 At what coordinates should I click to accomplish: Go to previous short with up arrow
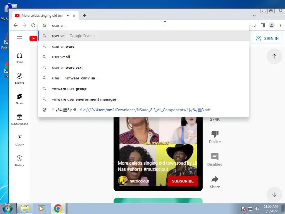[x=274, y=56]
